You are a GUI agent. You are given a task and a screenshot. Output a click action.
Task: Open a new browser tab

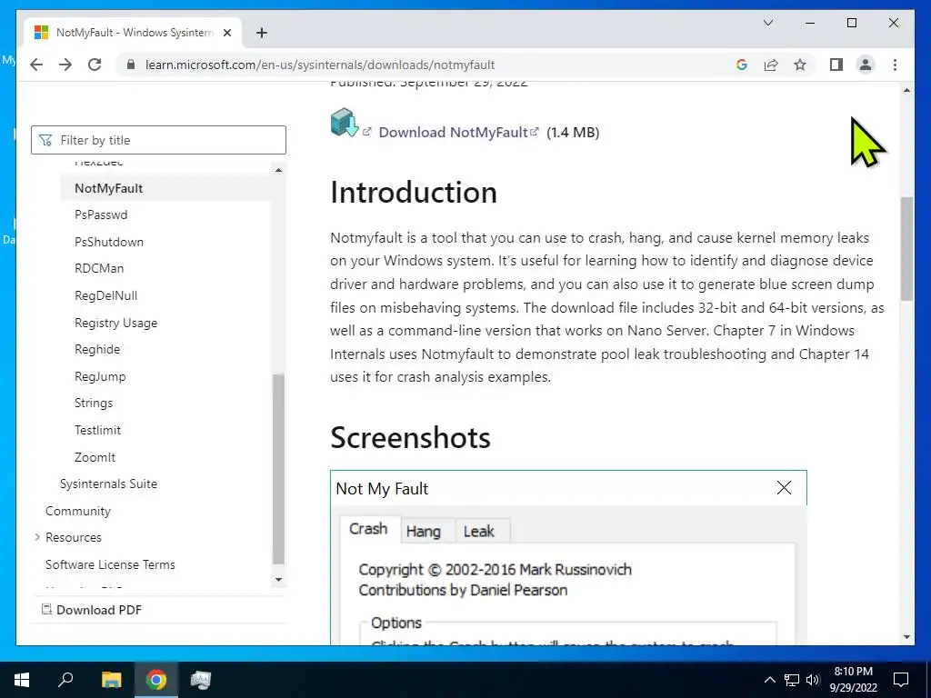(262, 33)
